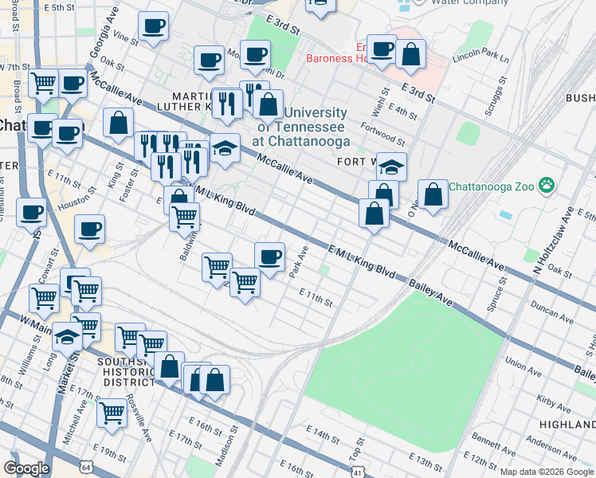
Task: Click the shopping bag marker beside Southside Historic District
Action: click(x=169, y=368)
